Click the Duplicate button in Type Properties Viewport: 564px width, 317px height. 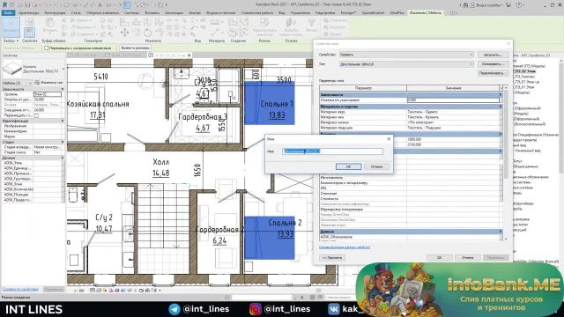(493, 64)
